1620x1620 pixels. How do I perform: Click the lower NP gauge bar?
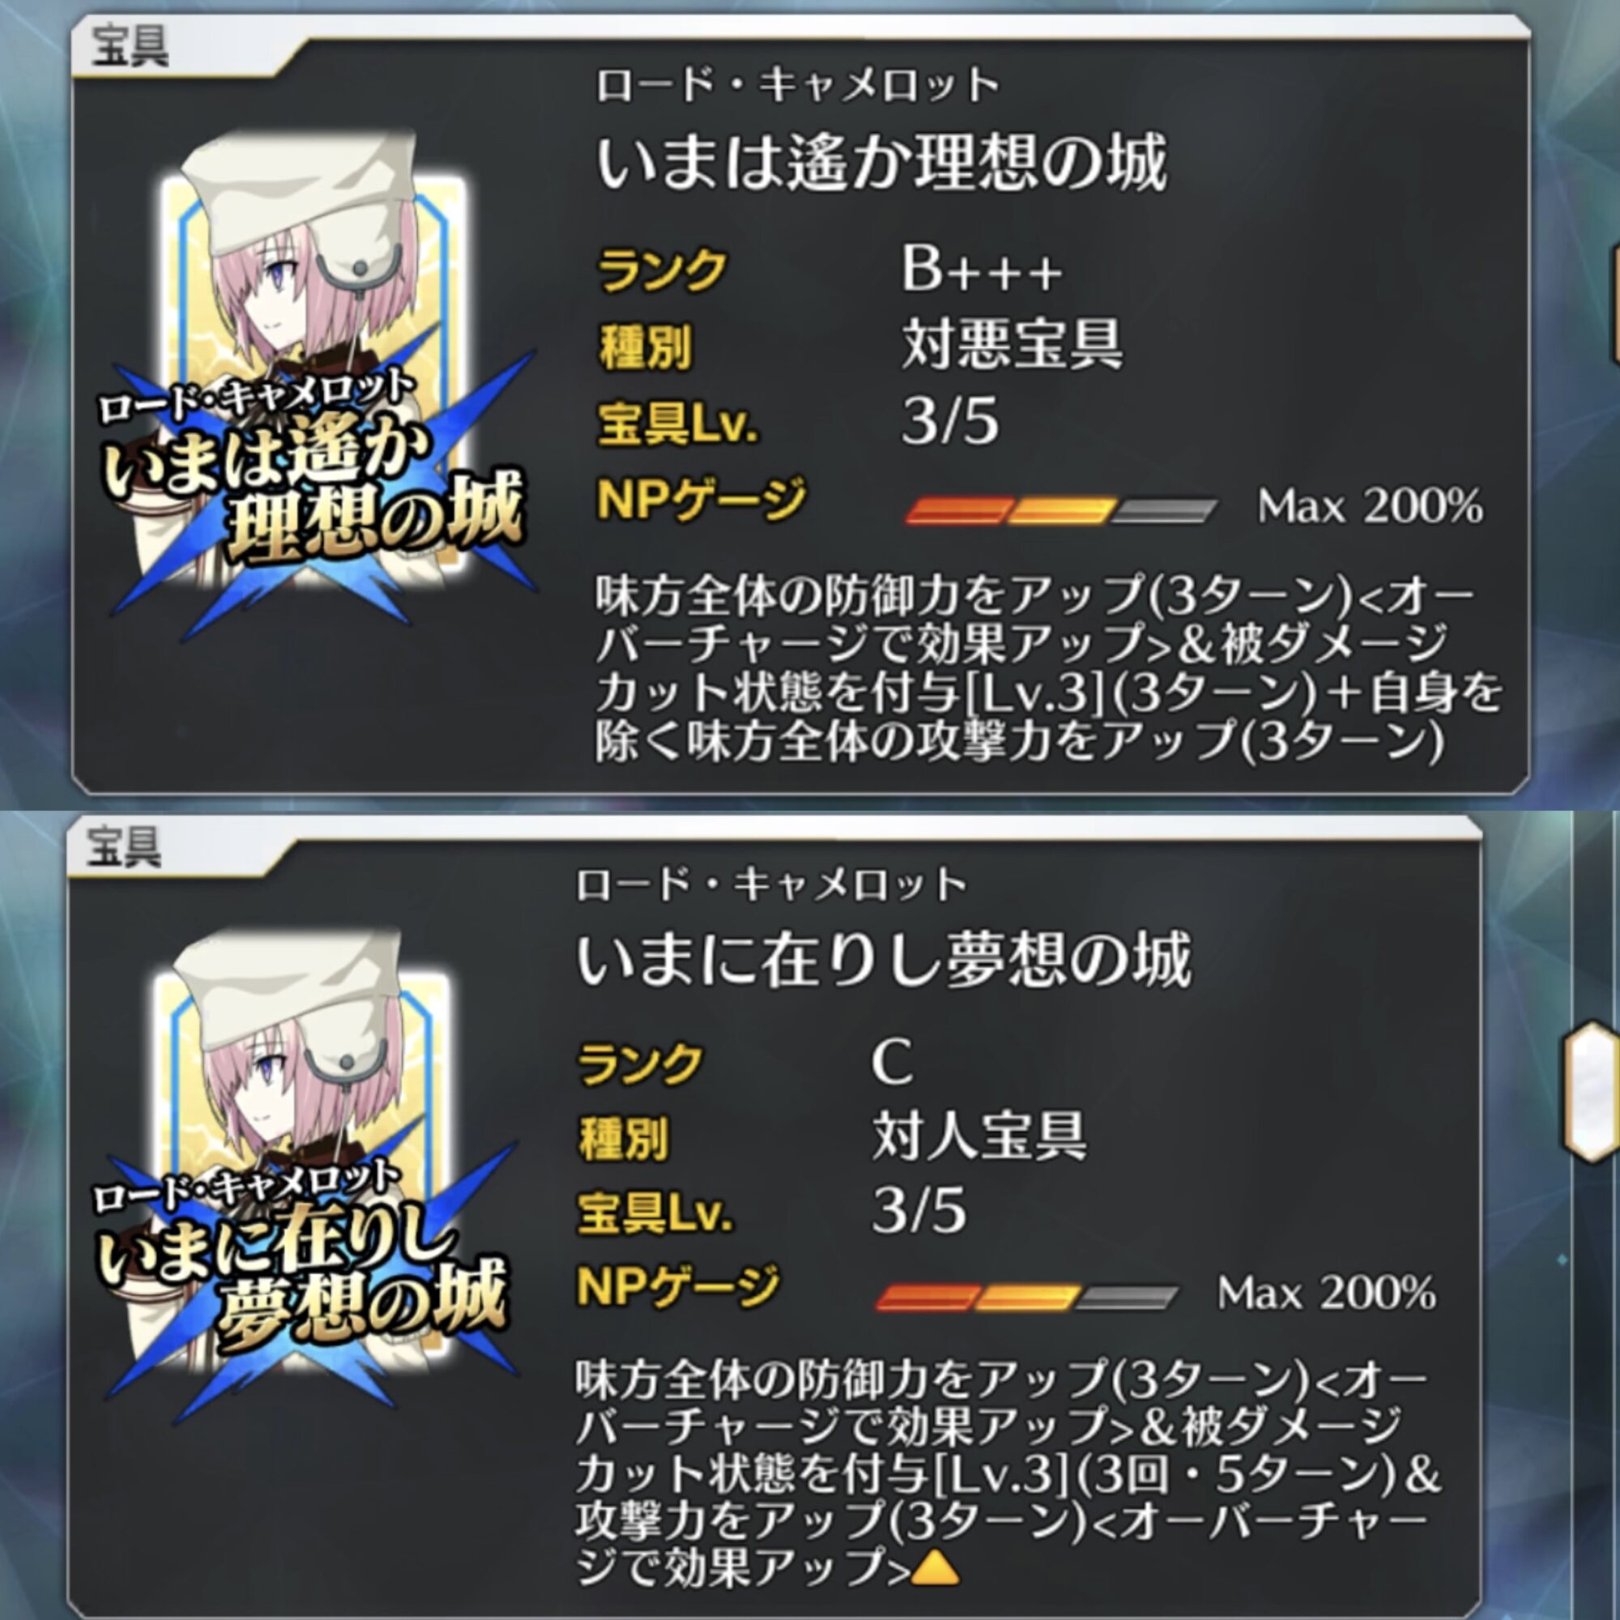tap(1028, 1297)
